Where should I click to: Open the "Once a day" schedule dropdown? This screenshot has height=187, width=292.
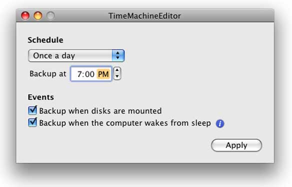[x=76, y=55]
